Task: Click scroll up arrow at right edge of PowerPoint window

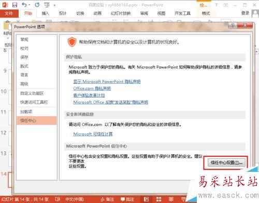Action: coord(257,51)
